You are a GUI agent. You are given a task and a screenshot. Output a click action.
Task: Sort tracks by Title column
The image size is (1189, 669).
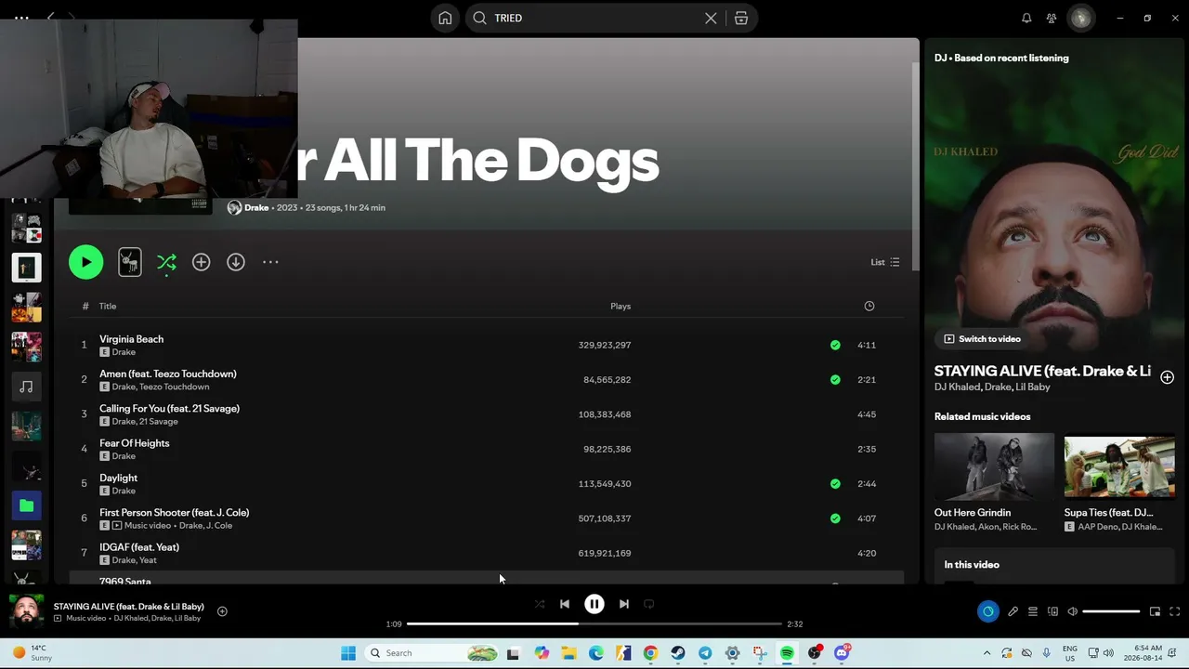click(108, 306)
